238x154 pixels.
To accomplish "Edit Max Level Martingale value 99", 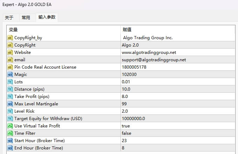I will tap(124, 104).
